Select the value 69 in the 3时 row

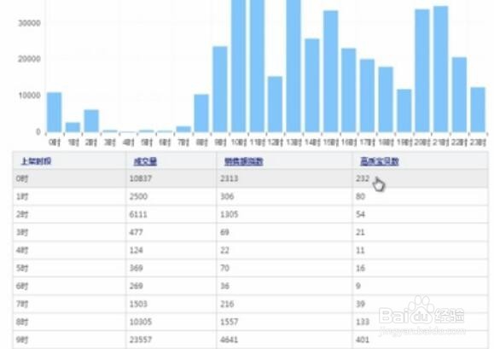pos(224,232)
